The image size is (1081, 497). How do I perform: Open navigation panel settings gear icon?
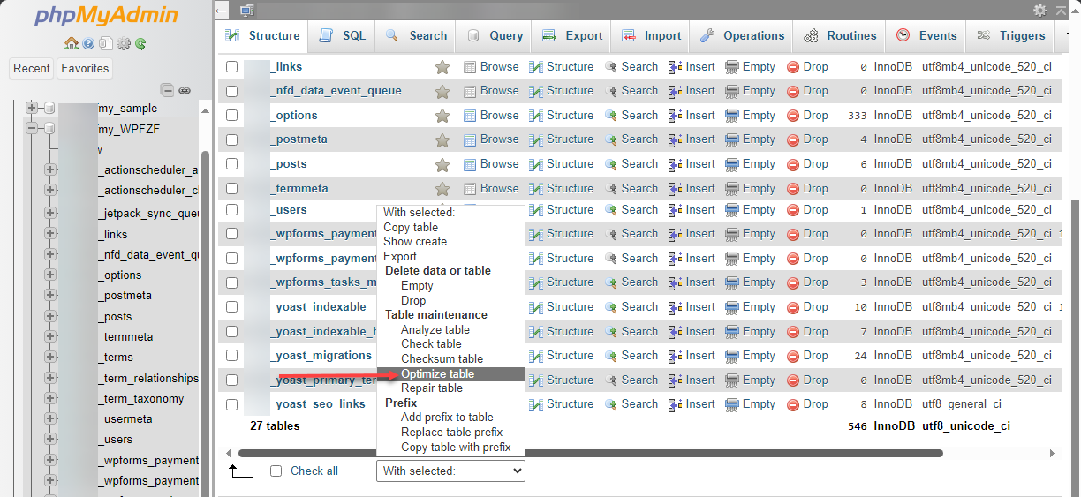click(x=124, y=43)
